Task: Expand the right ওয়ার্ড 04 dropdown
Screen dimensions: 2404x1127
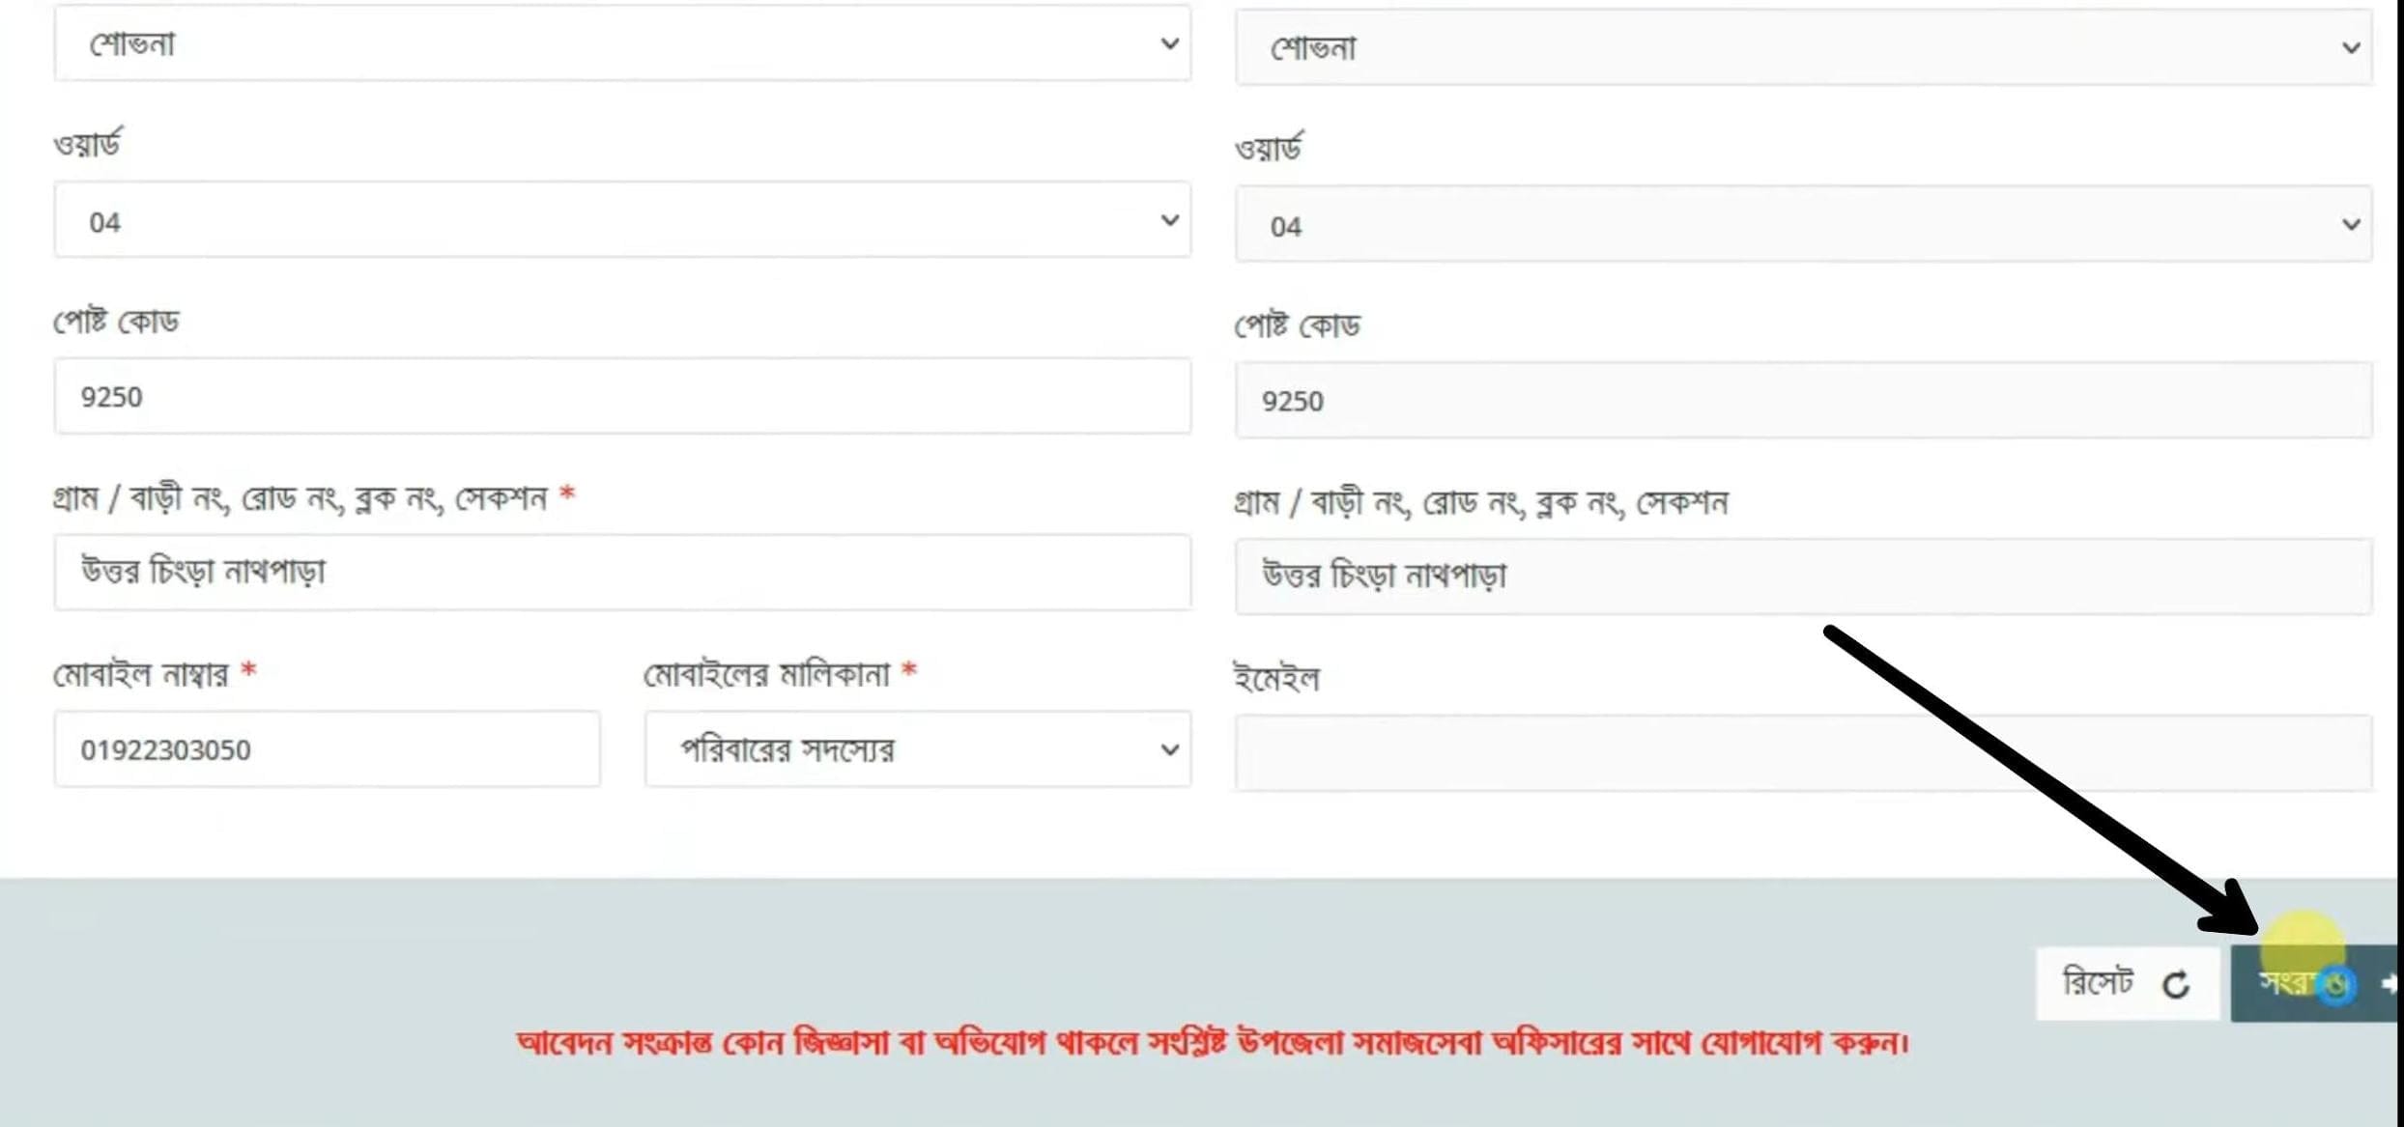Action: pos(1803,224)
